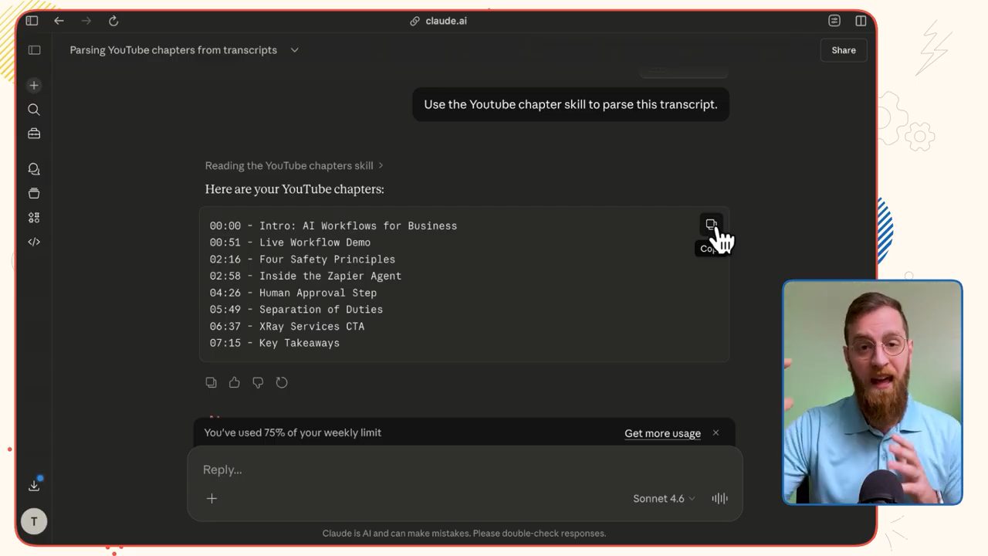Focus the Reply message field
Viewport: 988px width, 556px height.
tap(465, 470)
